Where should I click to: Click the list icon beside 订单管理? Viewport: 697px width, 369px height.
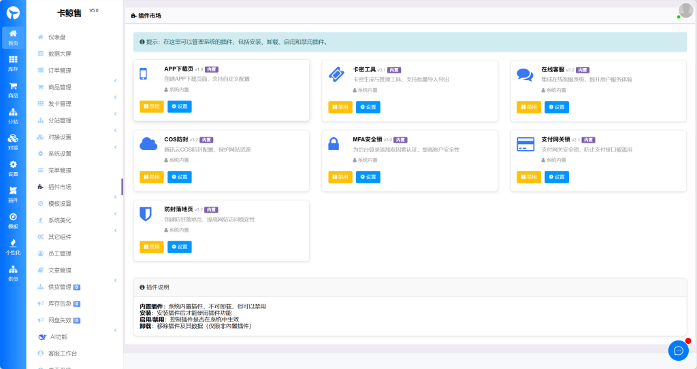(x=40, y=70)
